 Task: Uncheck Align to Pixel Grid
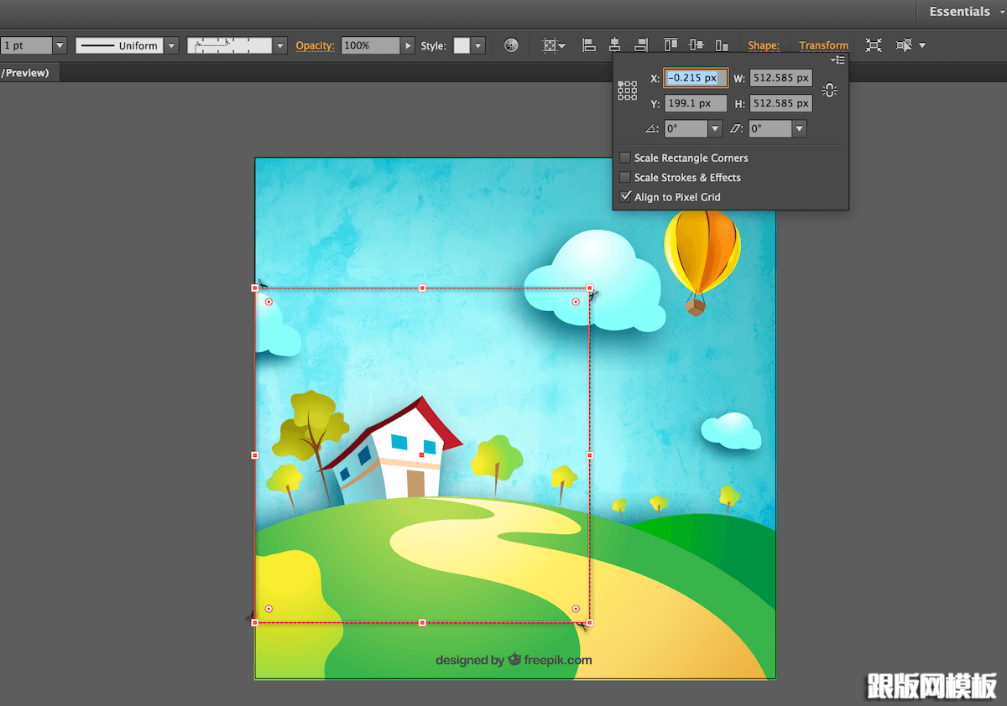click(625, 197)
